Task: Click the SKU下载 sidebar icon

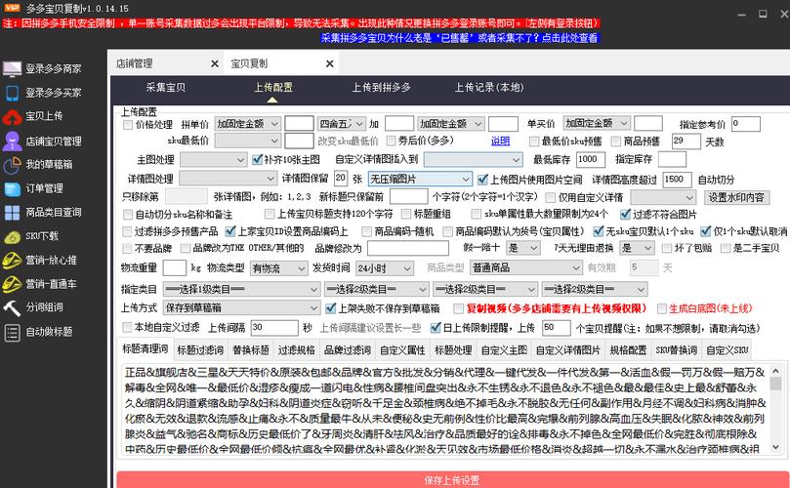Action: (12, 236)
